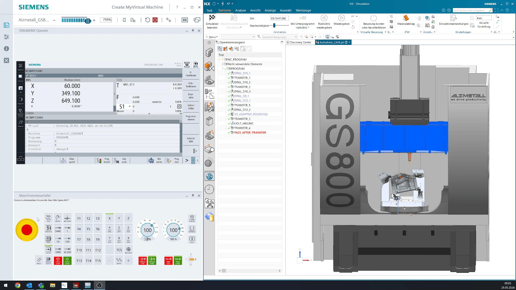
Task: Expand the Nicht verwendete Elemente node
Action: [223, 64]
